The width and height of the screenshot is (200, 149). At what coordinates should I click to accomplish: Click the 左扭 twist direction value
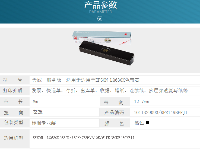coord(38,112)
